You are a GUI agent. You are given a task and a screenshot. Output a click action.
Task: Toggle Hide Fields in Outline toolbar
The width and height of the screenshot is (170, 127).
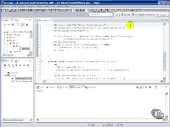[17, 65]
